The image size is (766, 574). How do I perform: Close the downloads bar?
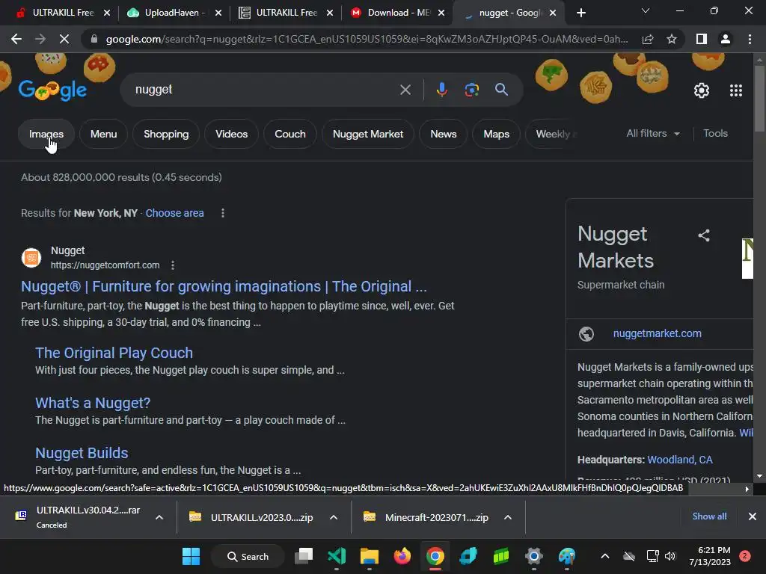click(753, 516)
